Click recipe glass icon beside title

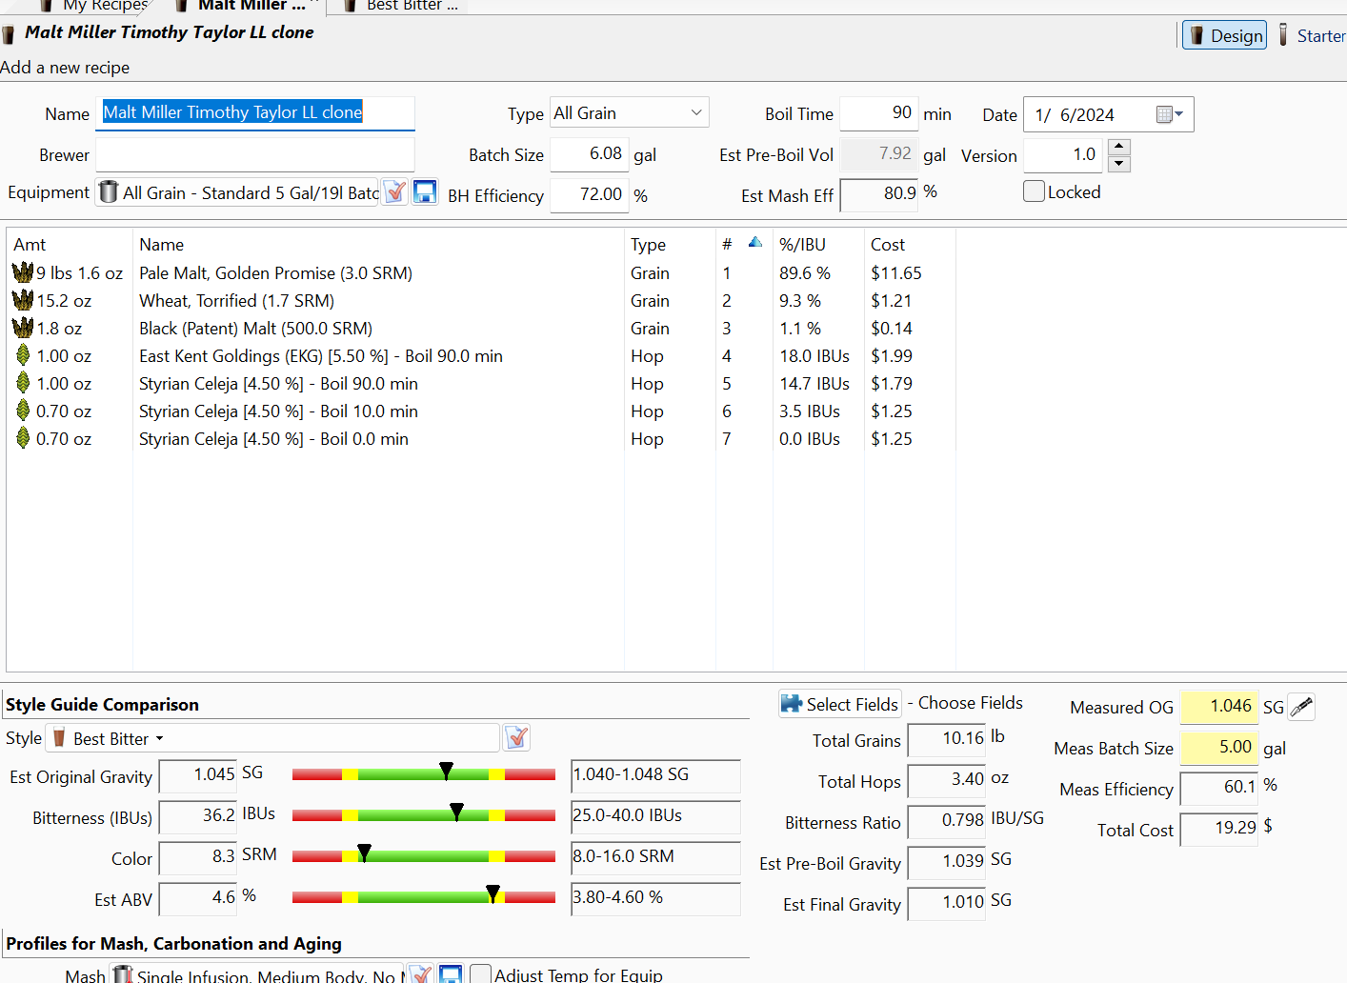point(9,35)
